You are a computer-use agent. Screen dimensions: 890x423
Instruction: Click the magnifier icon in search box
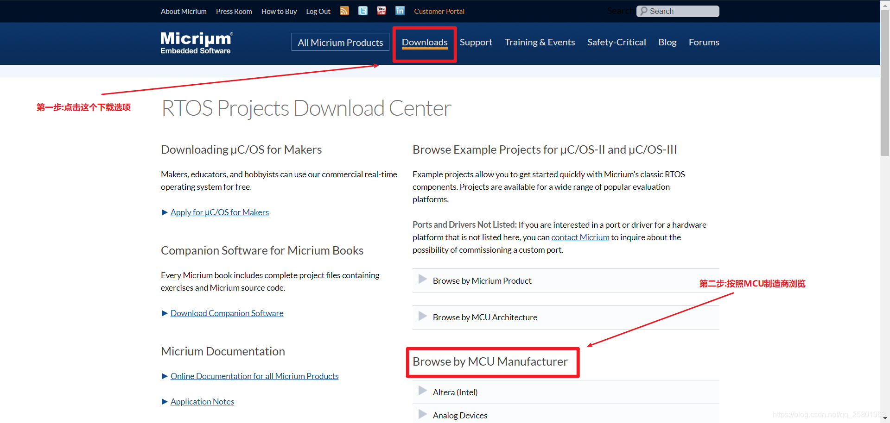(x=644, y=11)
